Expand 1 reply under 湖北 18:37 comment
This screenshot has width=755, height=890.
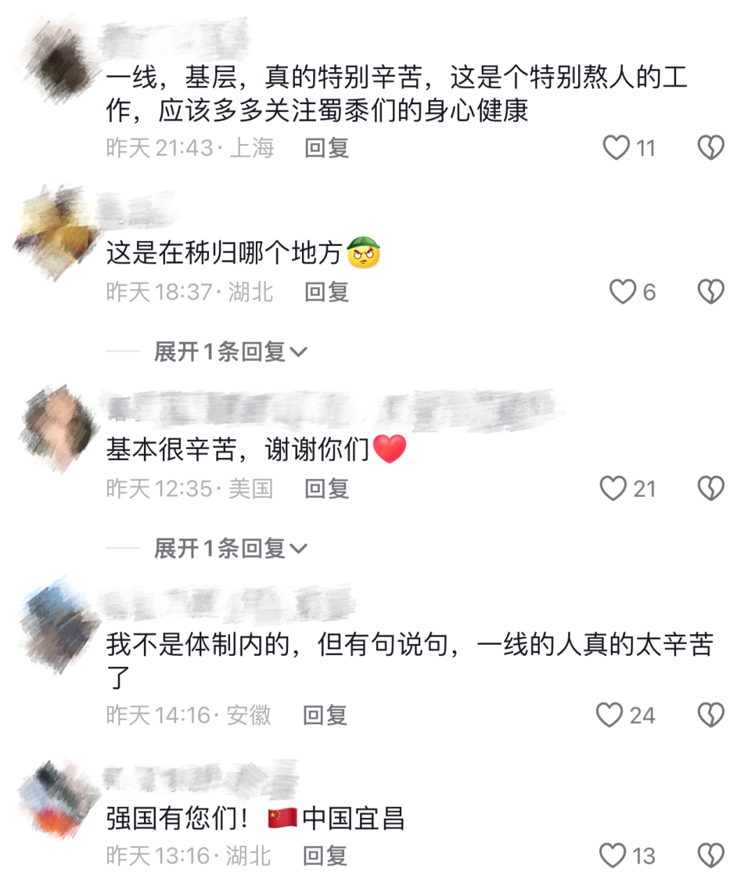(231, 352)
